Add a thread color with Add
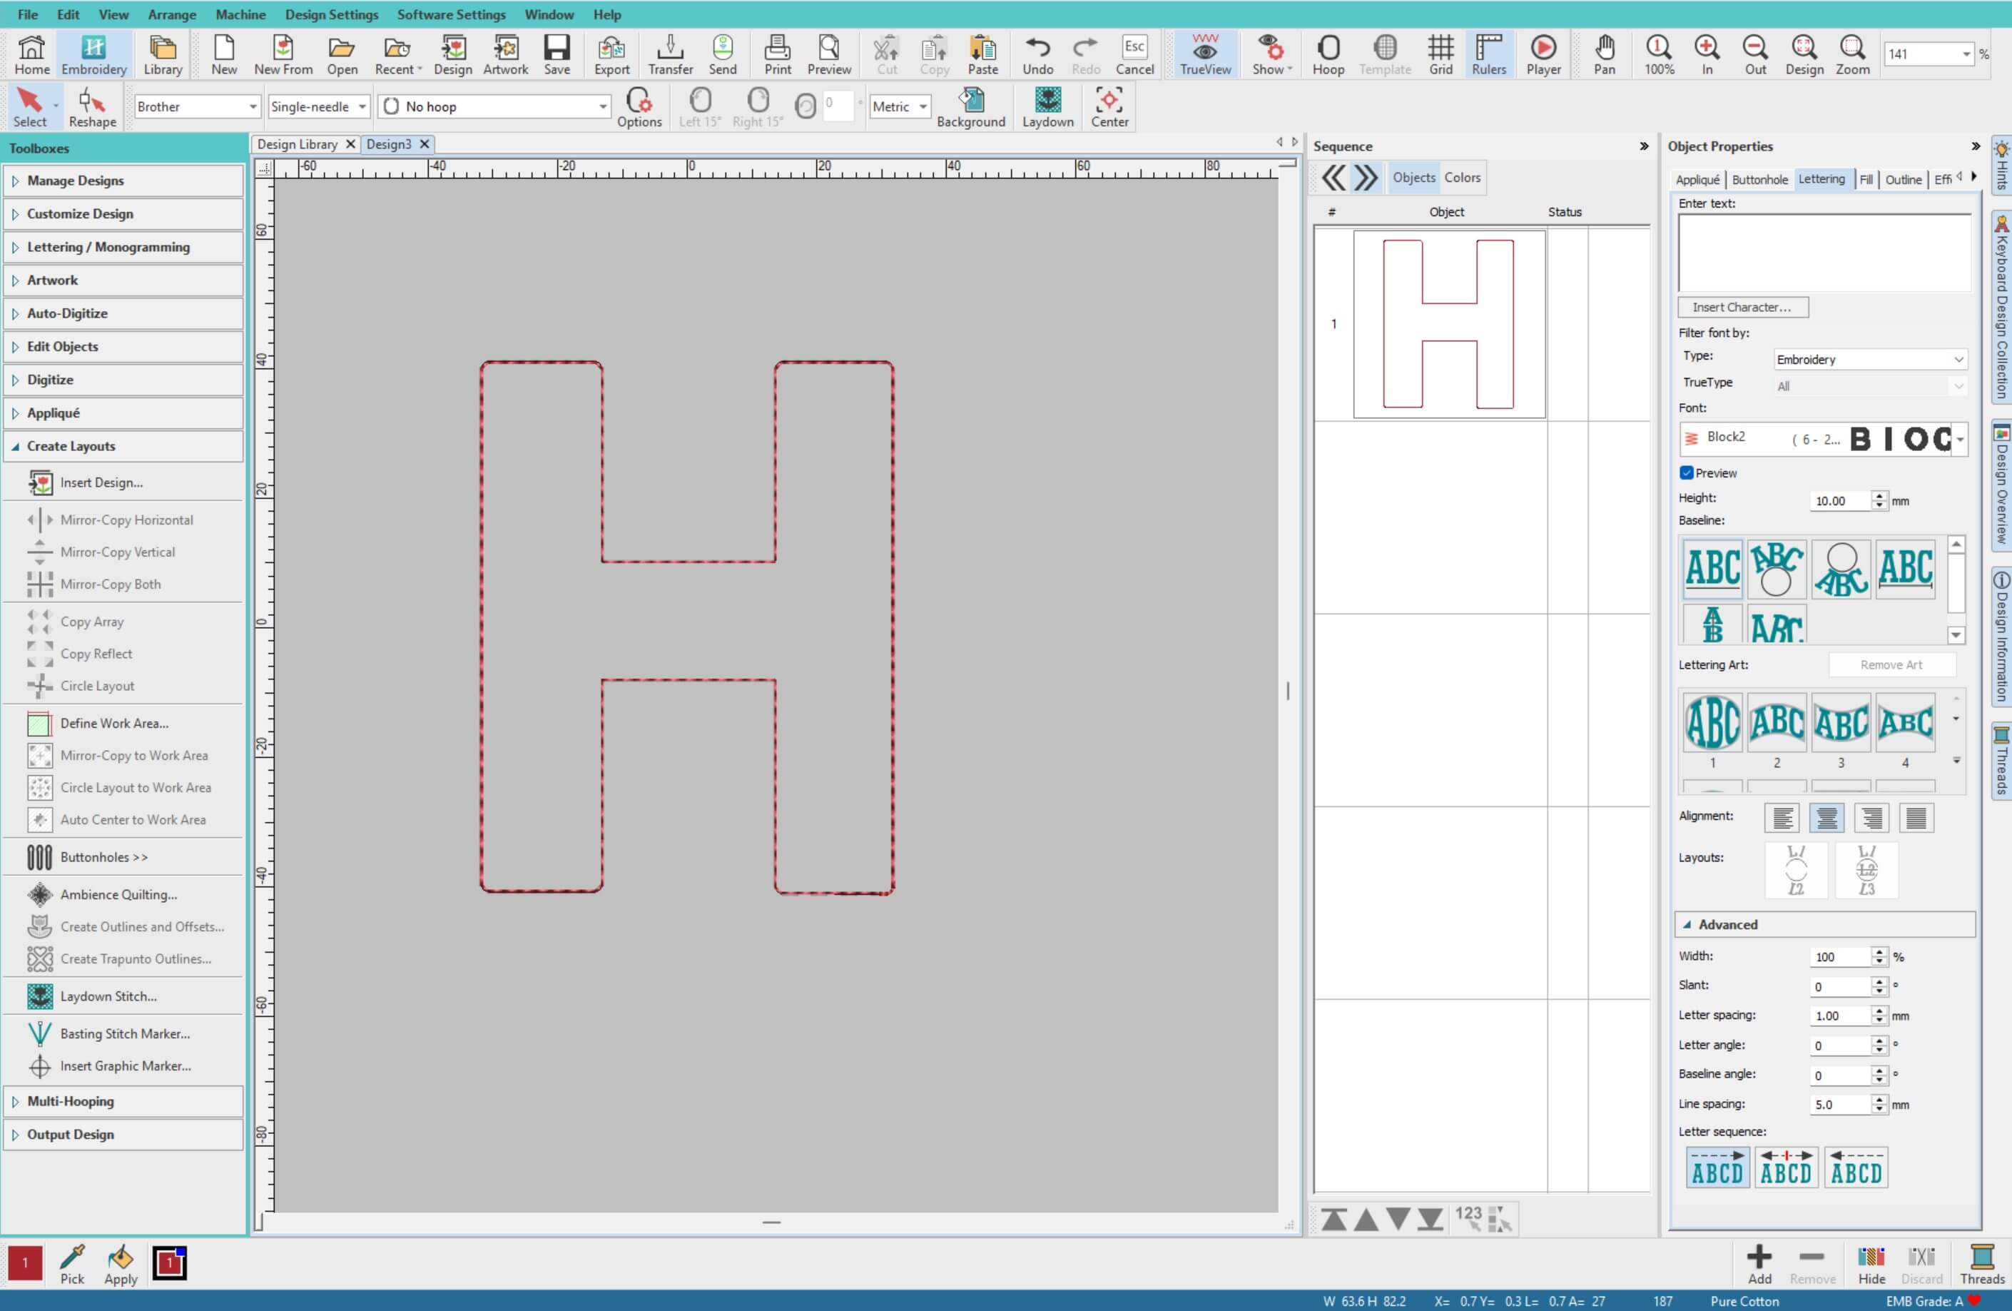This screenshot has width=2012, height=1311. [x=1759, y=1265]
